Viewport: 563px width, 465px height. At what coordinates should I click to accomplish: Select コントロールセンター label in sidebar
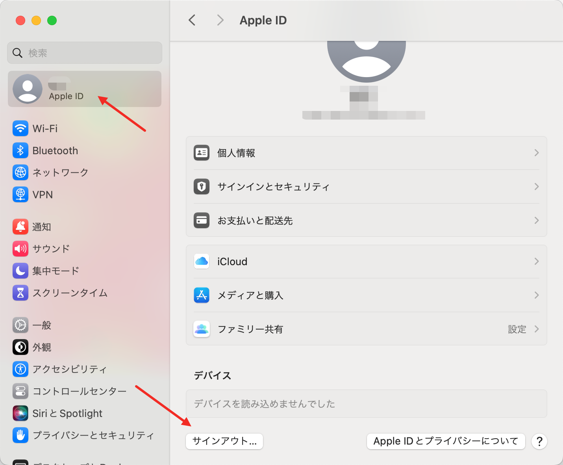click(x=80, y=391)
